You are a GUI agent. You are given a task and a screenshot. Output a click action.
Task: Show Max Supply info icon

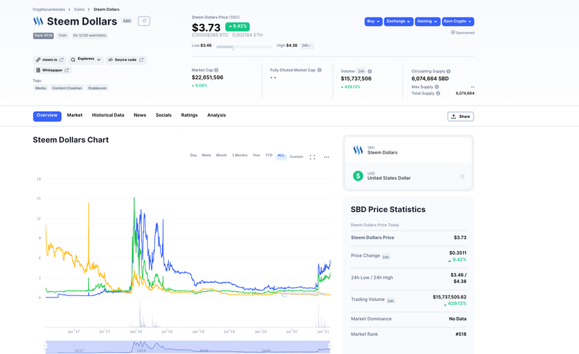click(437, 87)
